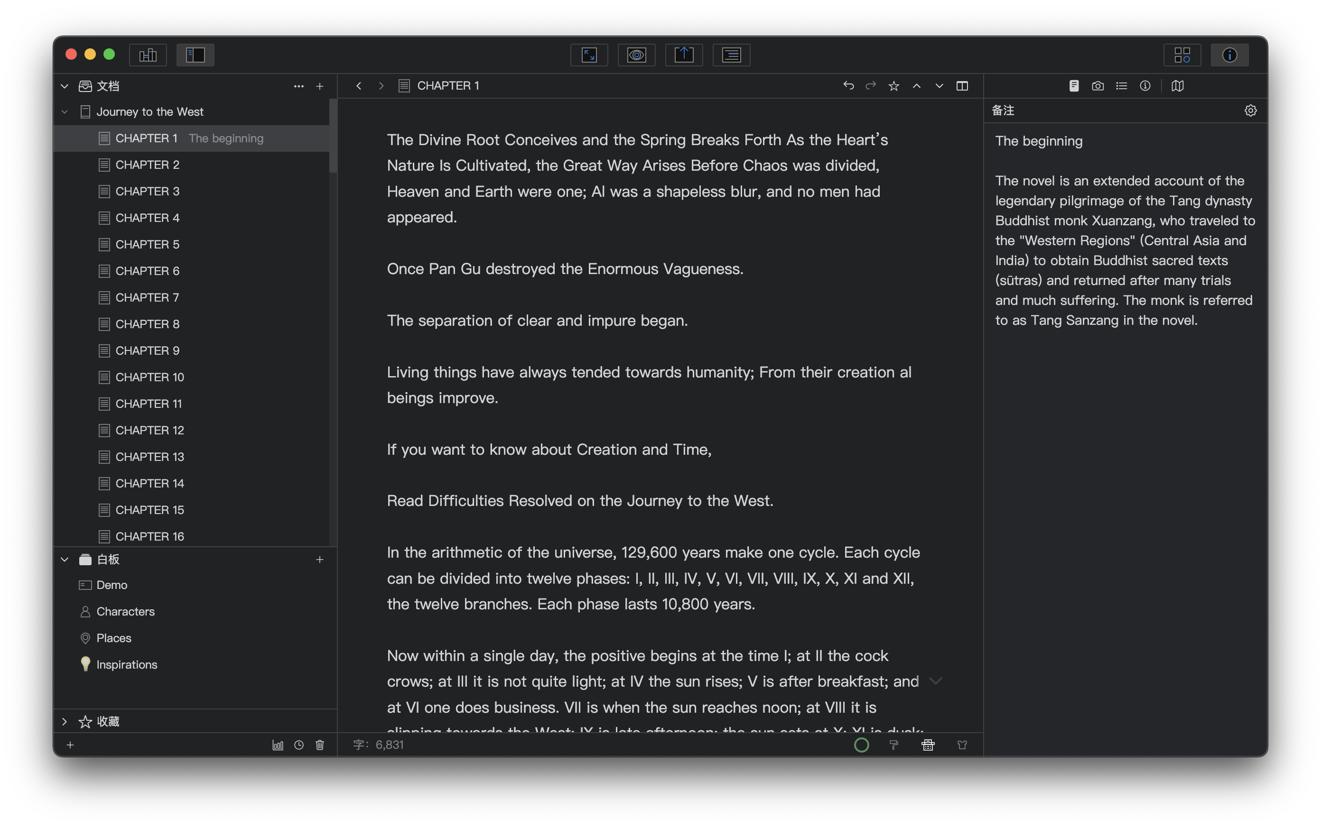Open the statistics chart toolbar button
The height and width of the screenshot is (827, 1321).
148,55
